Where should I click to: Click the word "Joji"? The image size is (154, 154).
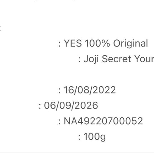91,59
